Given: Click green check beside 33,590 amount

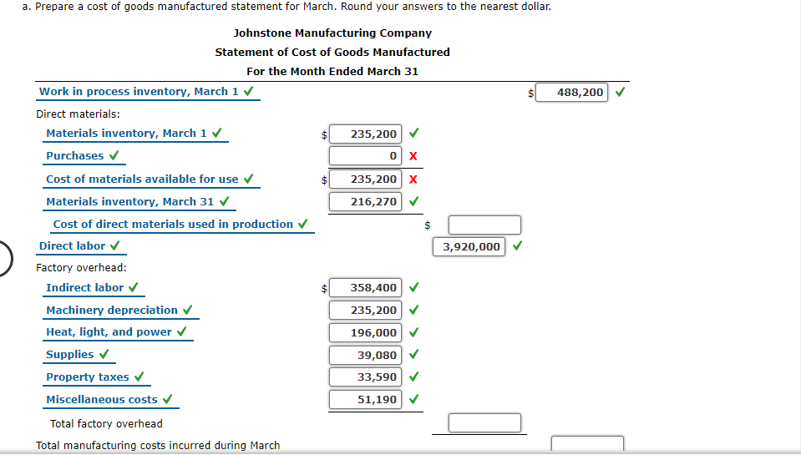Looking at the screenshot, I should click(414, 377).
